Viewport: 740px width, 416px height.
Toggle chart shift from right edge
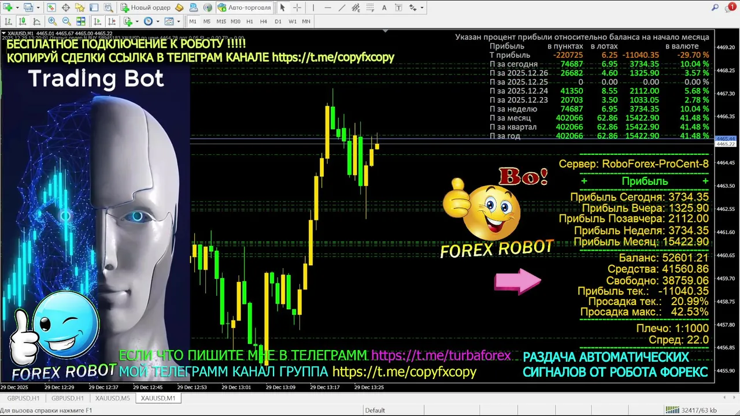[112, 21]
